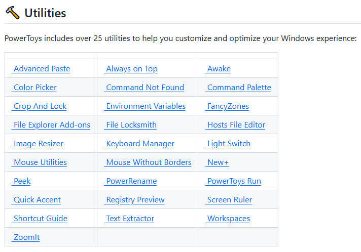Open the Command Palette link
This screenshot has width=361, height=252.
[238, 88]
